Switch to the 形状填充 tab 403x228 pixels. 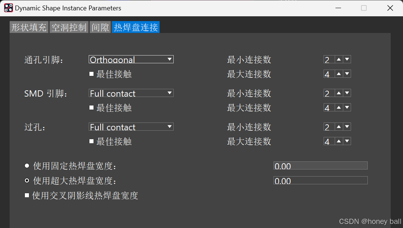pyautogui.click(x=29, y=27)
